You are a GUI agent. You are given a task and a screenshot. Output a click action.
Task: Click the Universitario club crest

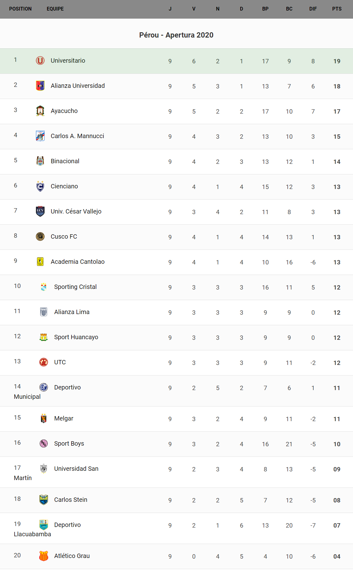coord(40,61)
